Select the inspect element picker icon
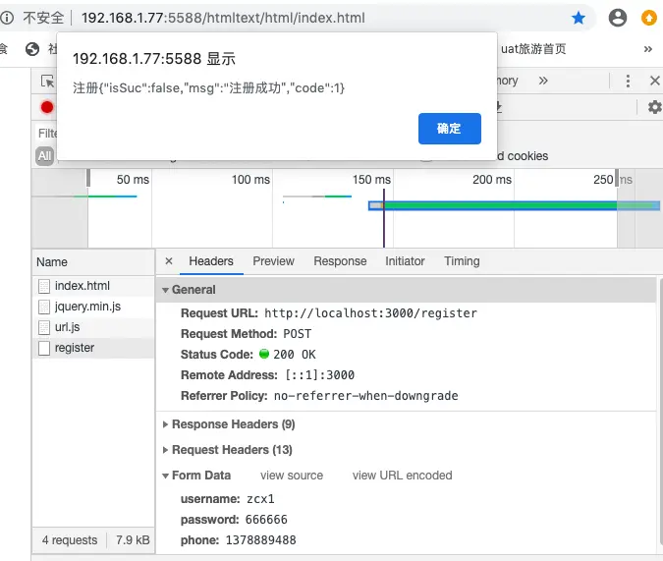Viewport: 663px width, 561px height. coord(47,81)
